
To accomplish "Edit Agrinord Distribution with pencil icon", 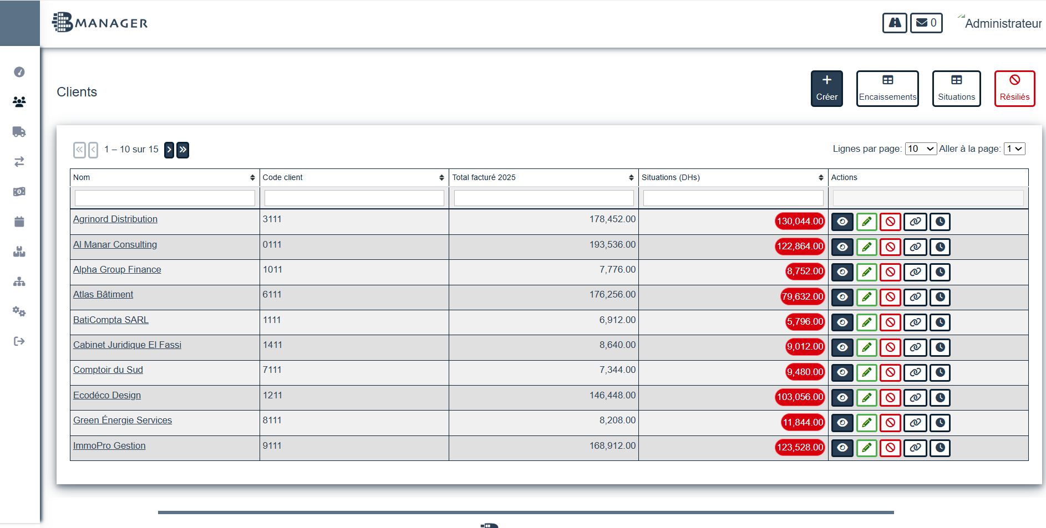I will click(x=866, y=222).
